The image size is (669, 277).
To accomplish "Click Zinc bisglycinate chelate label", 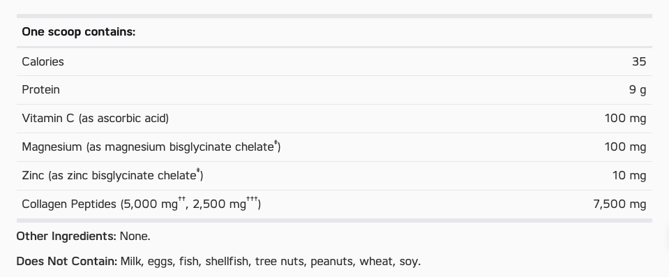I will pyautogui.click(x=112, y=175).
